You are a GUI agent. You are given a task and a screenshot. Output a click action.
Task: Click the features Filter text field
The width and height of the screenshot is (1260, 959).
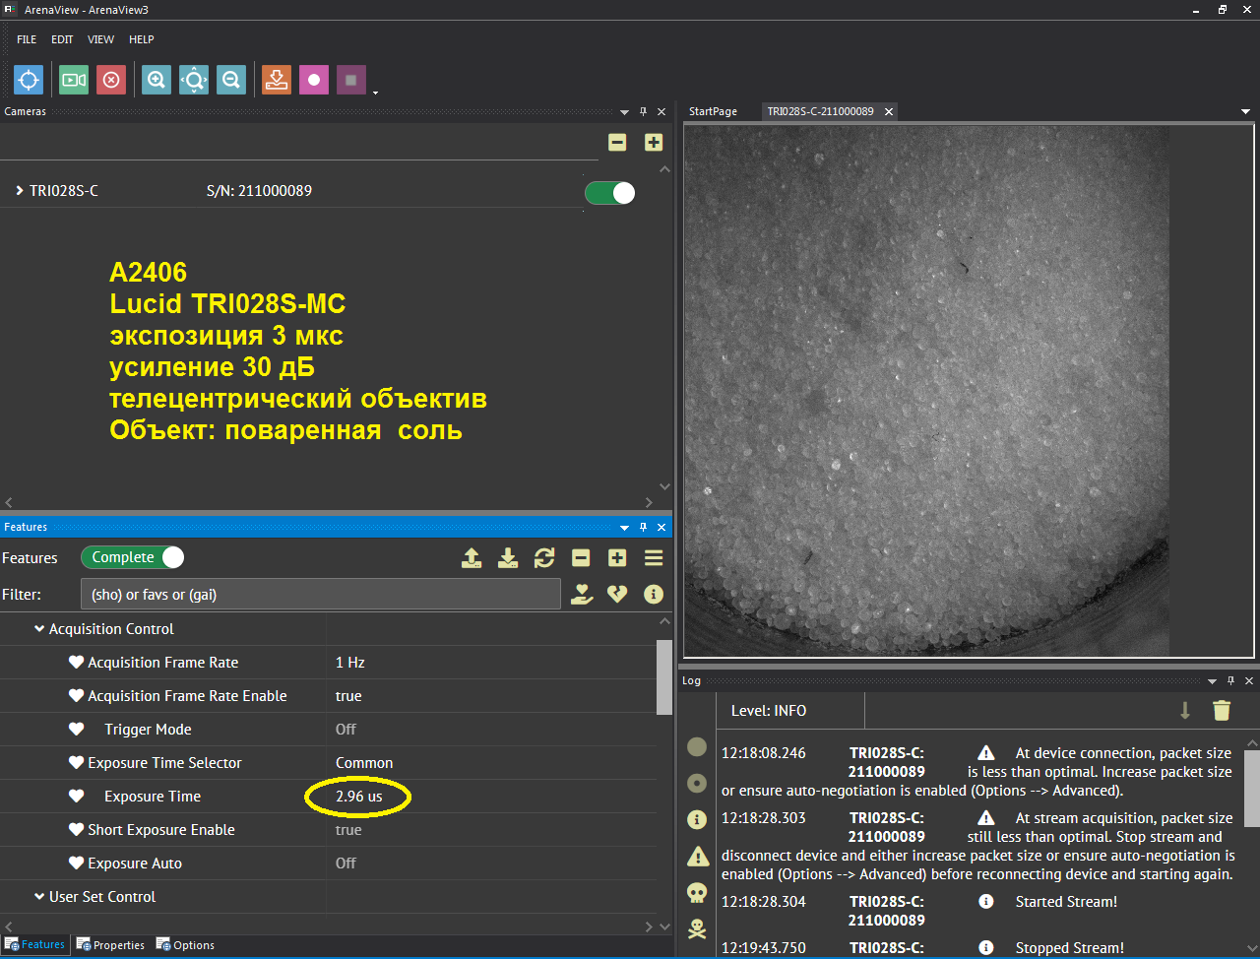click(x=321, y=594)
